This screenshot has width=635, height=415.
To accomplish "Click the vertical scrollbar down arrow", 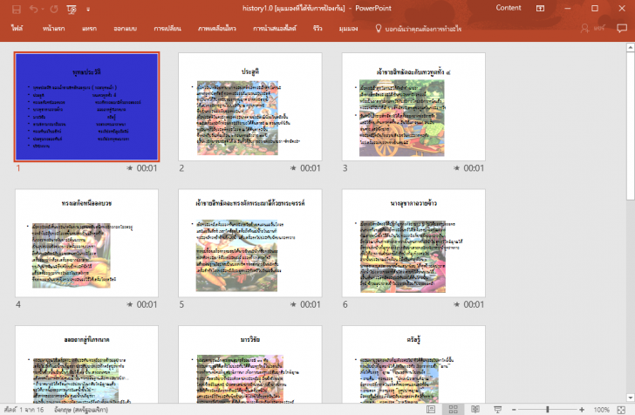I will click(x=630, y=398).
